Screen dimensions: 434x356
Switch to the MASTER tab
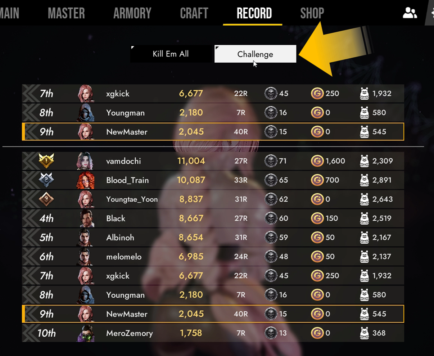pos(66,13)
